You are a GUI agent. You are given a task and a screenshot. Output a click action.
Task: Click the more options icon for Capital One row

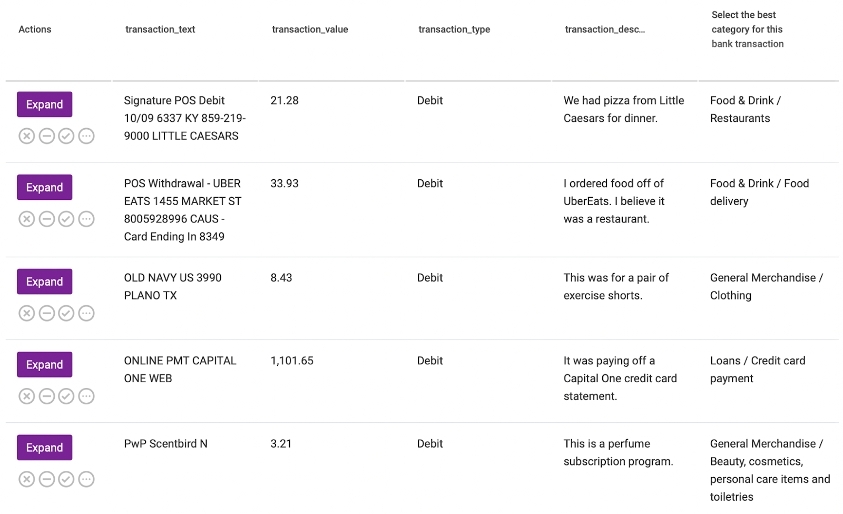coord(86,396)
